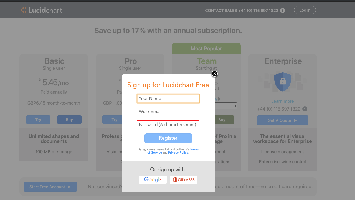The height and width of the screenshot is (200, 355).
Task: Click info icon in Enterprise card
Action: (305, 109)
